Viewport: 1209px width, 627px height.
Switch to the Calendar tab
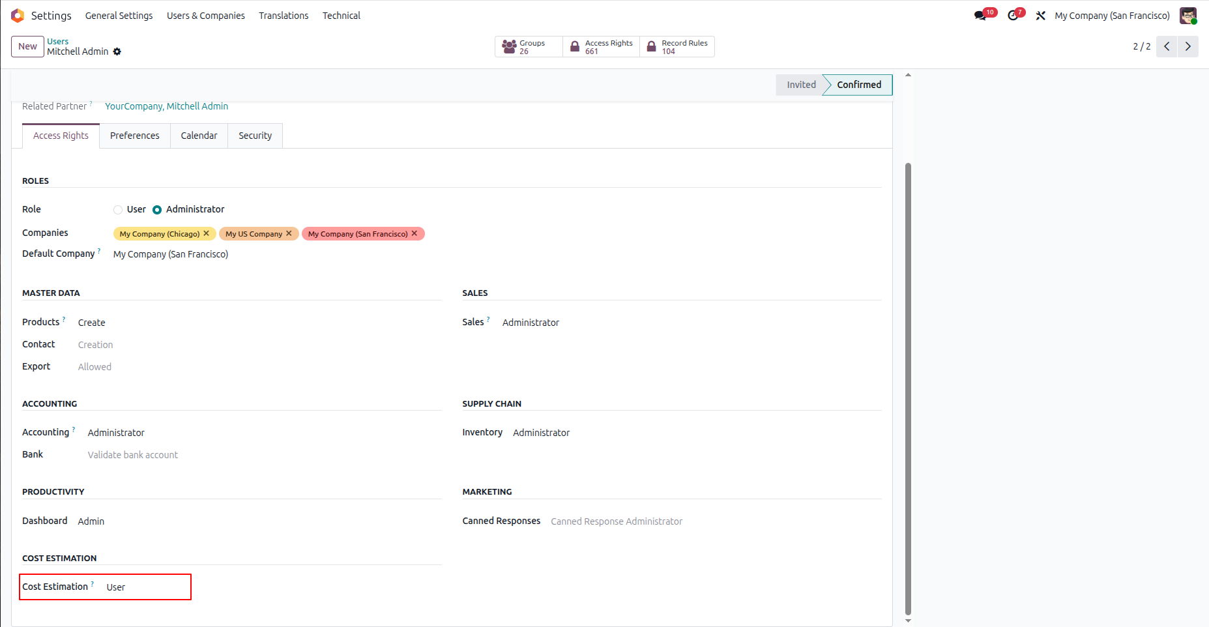[199, 136]
